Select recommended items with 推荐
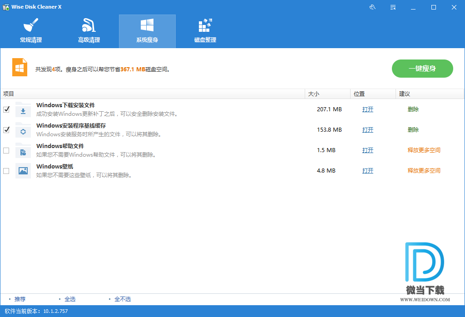 pyautogui.click(x=20, y=299)
